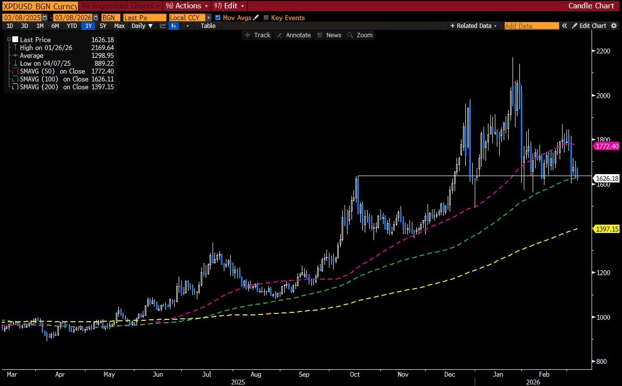This screenshot has width=622, height=386.
Task: Expand the Related Data dropdown
Action: (474, 26)
